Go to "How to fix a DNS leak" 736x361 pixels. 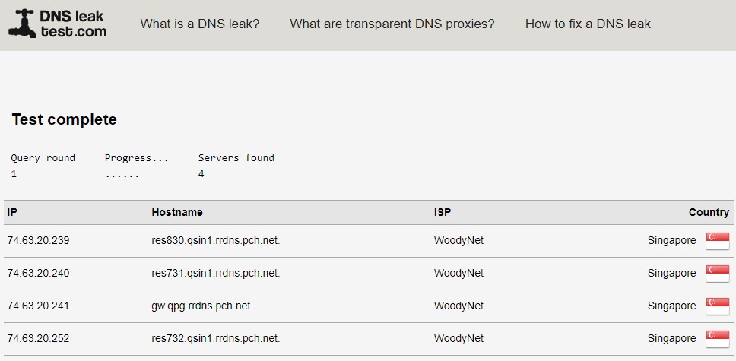click(587, 24)
